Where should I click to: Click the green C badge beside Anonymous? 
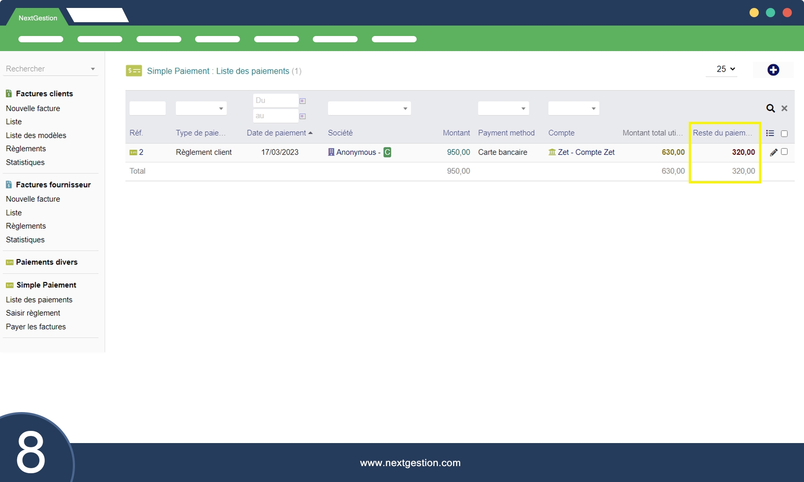387,152
